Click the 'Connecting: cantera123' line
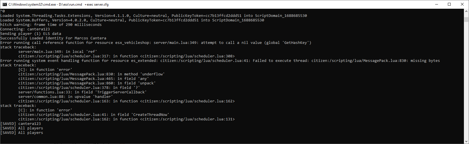The height and width of the screenshot is (144, 469). click(25, 29)
